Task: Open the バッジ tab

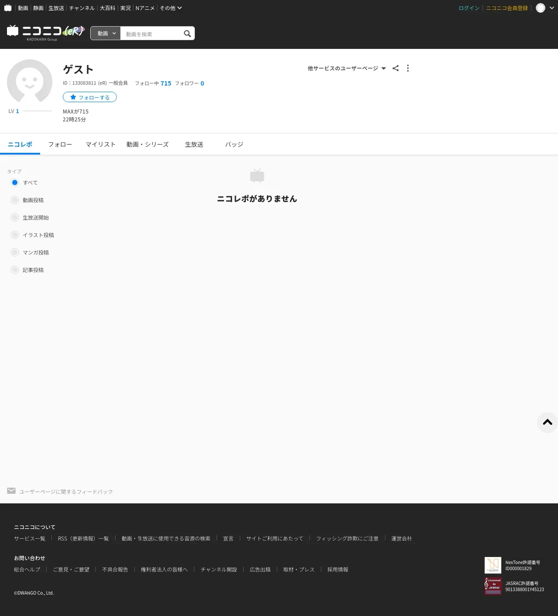Action: 234,145
